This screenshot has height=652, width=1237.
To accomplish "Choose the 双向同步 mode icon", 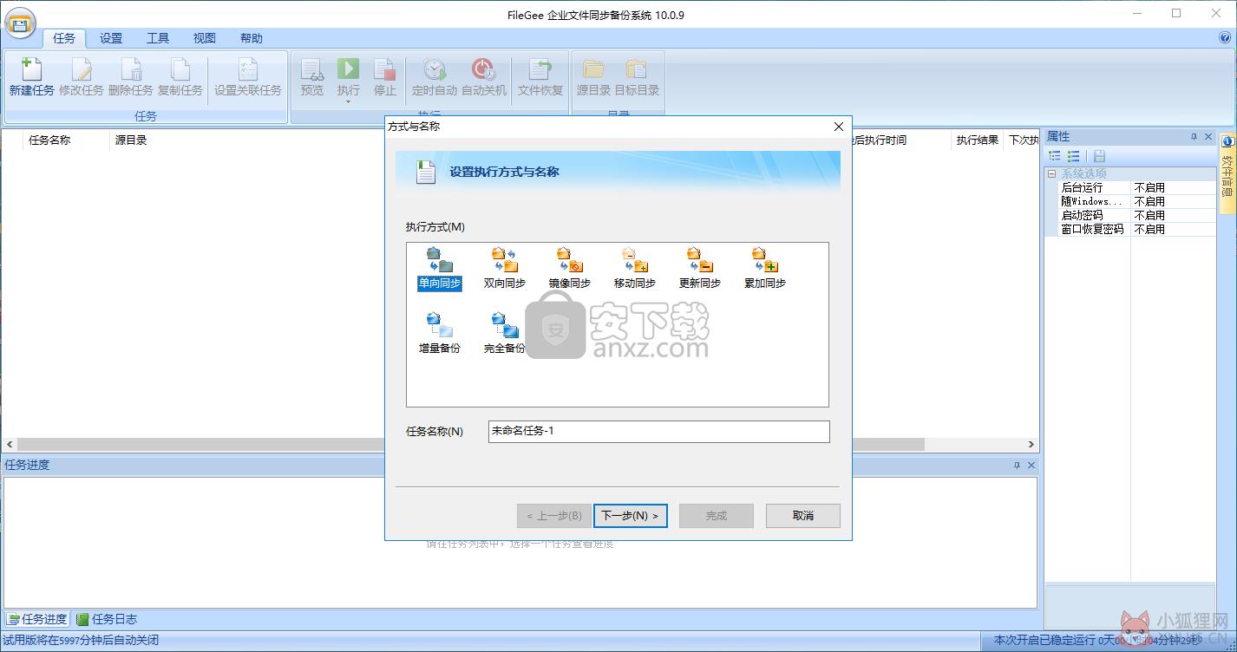I will click(505, 260).
